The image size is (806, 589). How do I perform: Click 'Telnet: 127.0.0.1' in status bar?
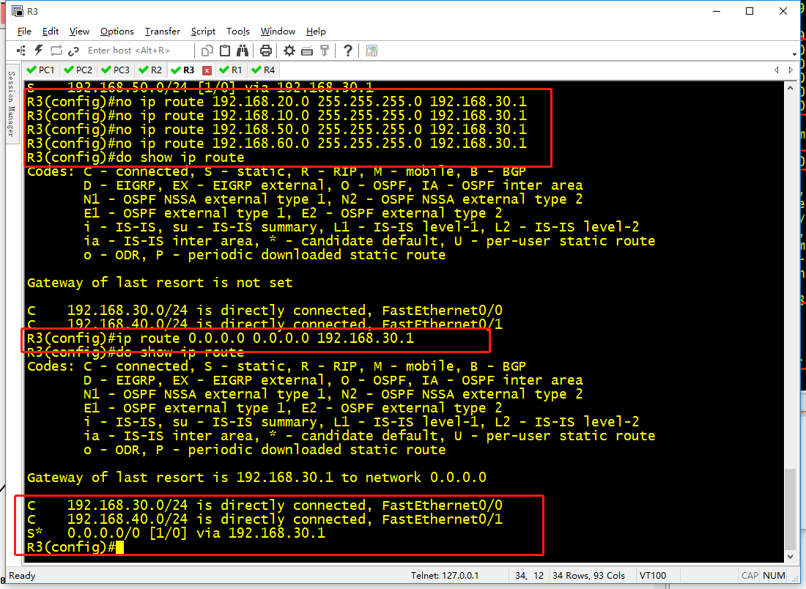pos(445,576)
